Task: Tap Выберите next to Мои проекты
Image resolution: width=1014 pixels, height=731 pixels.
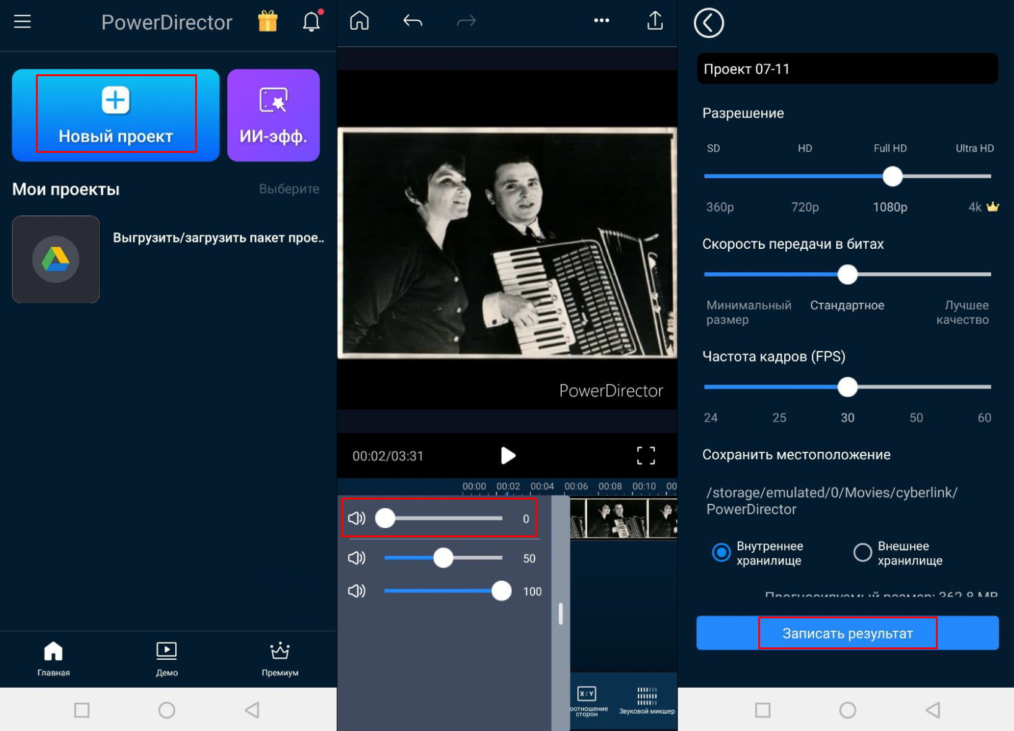Action: [289, 189]
